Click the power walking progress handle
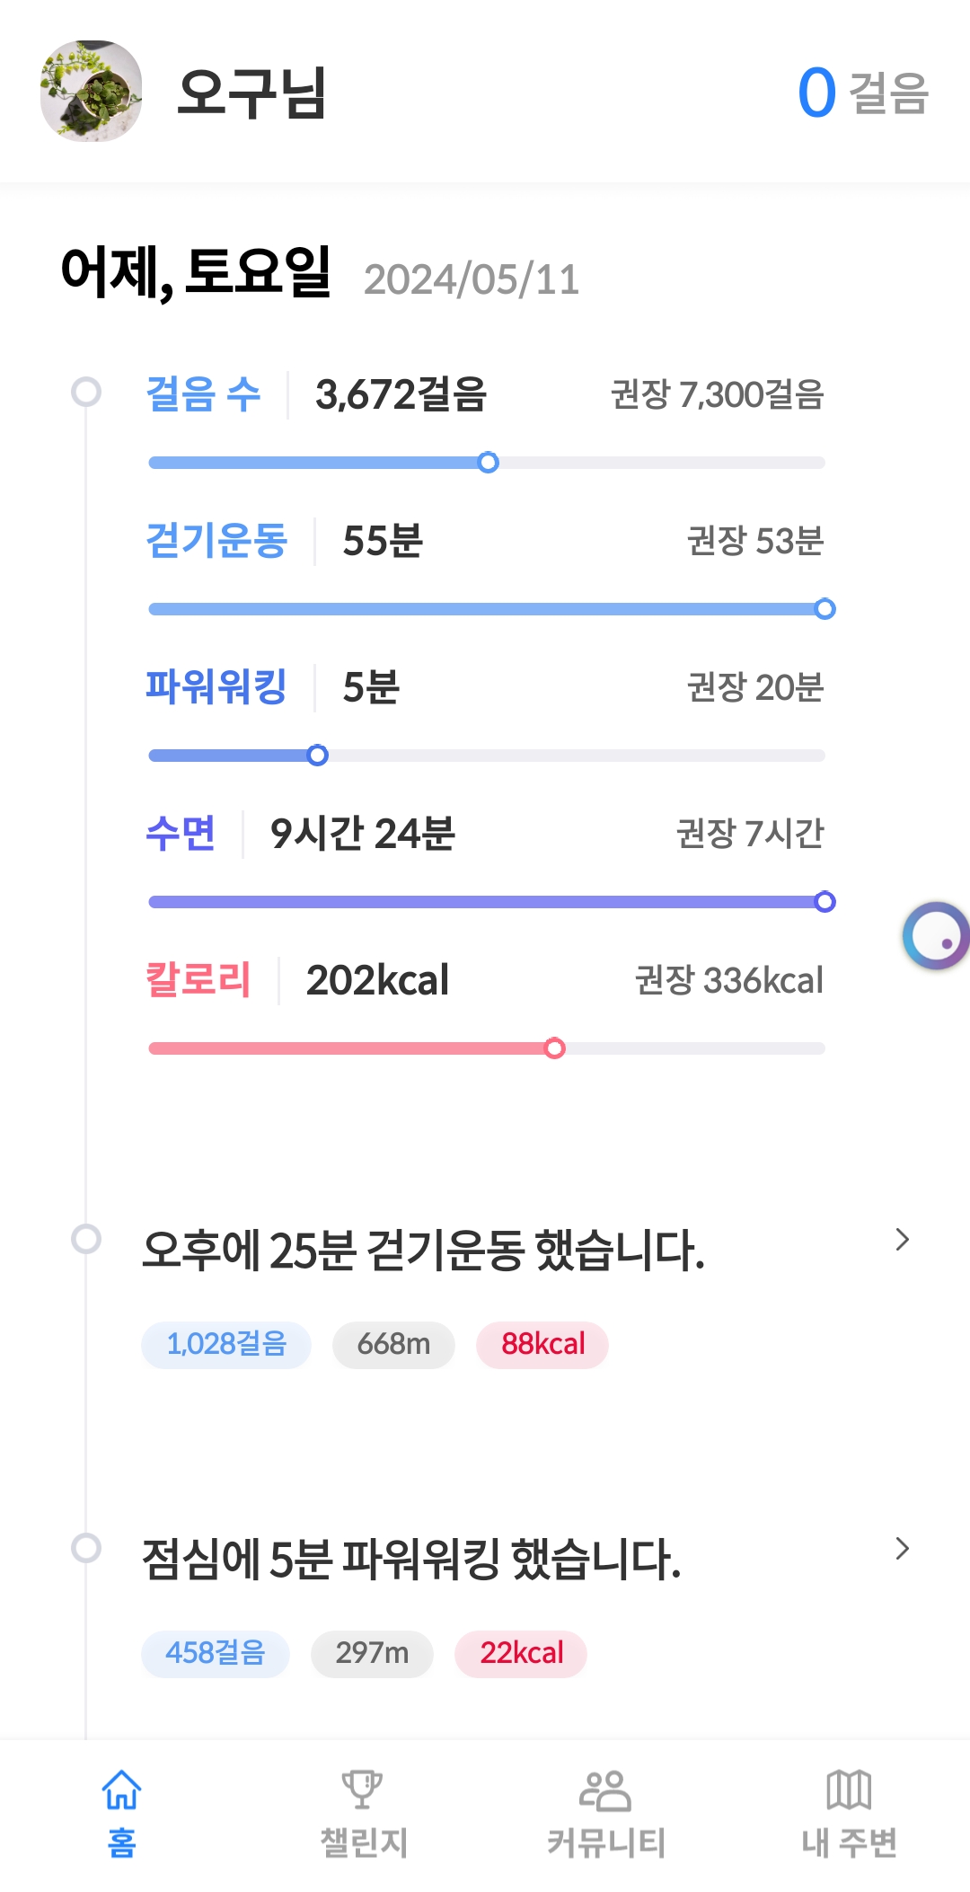 317,756
